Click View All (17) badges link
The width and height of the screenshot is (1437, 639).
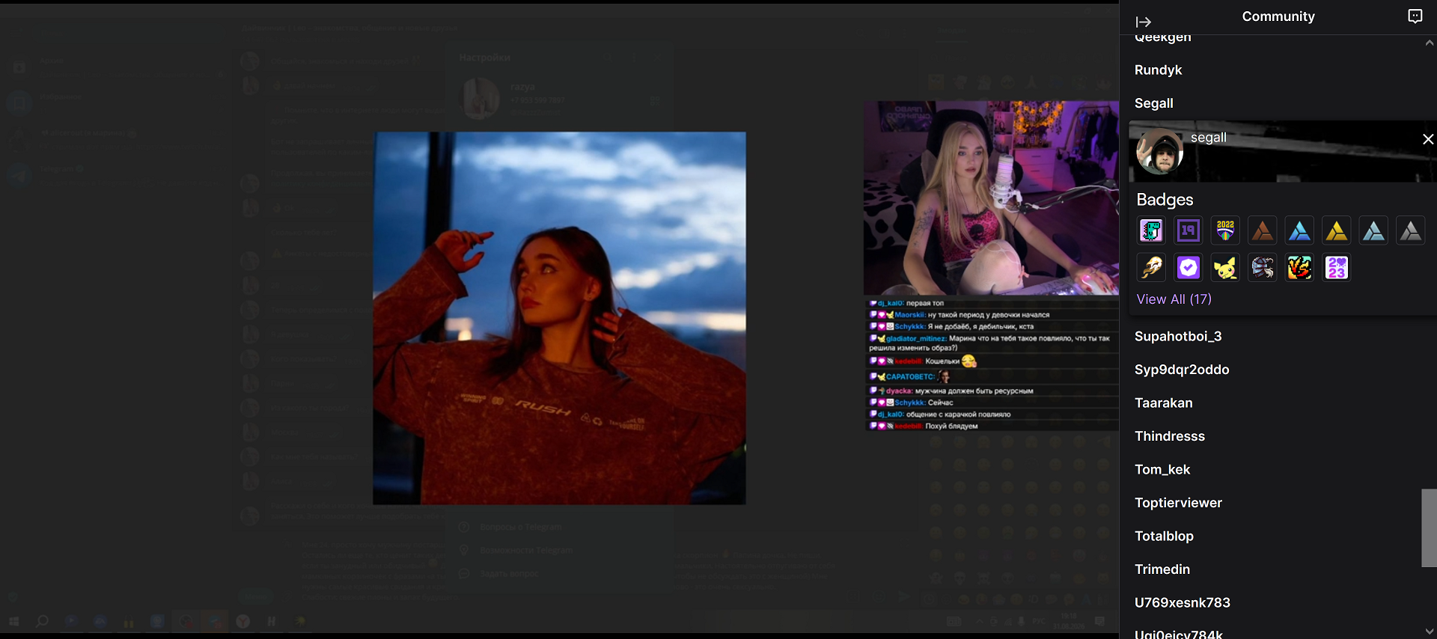[1174, 299]
